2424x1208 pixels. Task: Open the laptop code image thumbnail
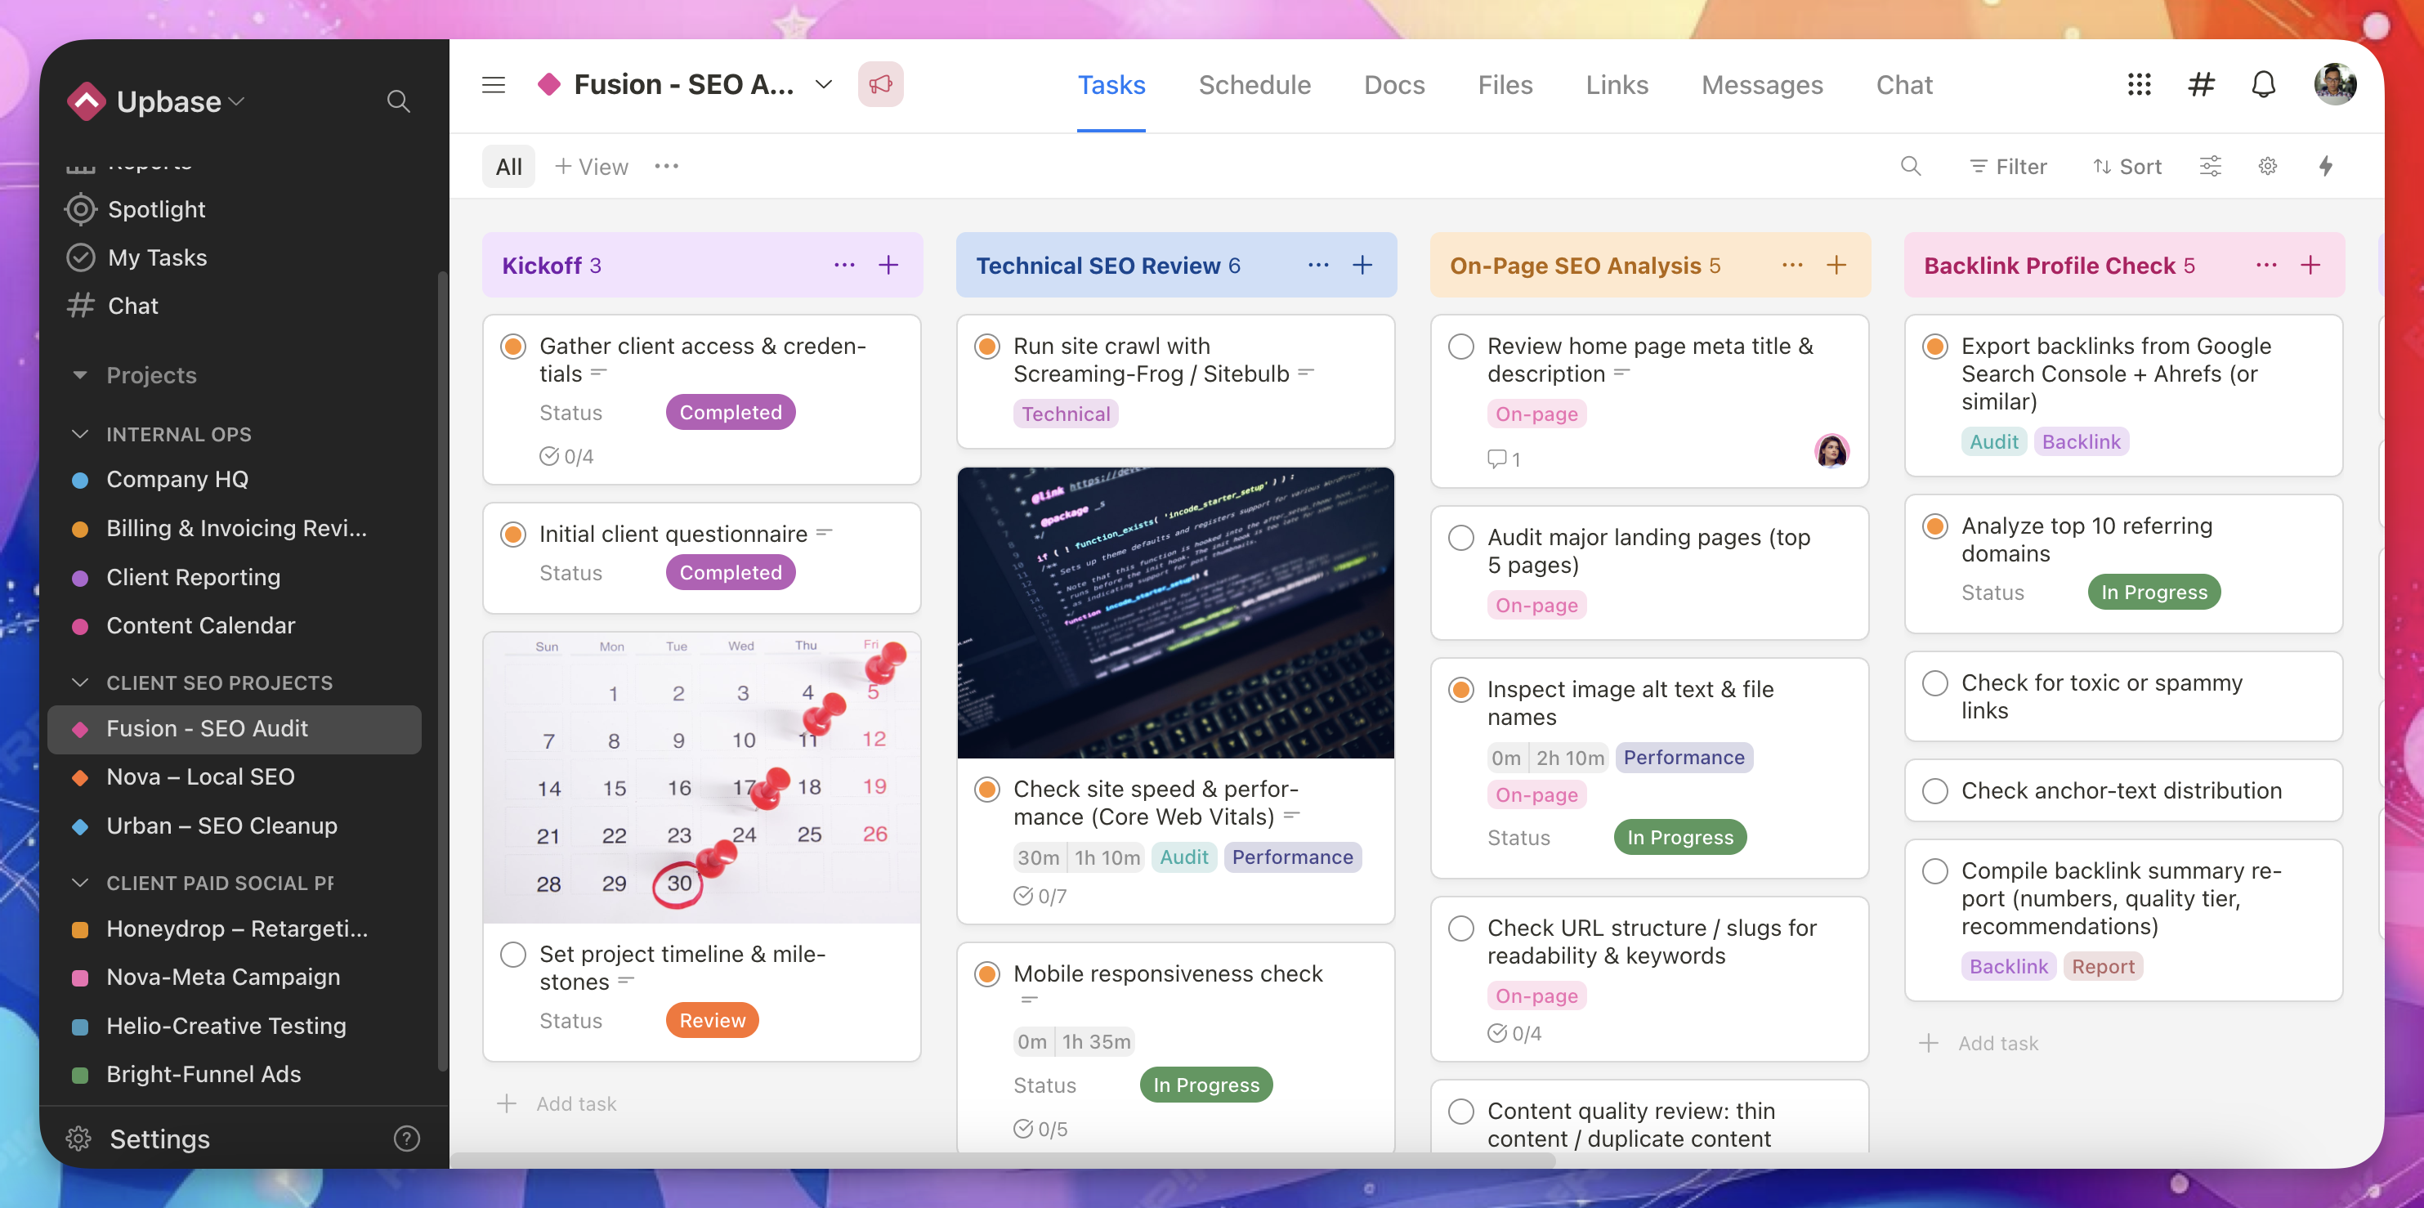click(x=1175, y=612)
